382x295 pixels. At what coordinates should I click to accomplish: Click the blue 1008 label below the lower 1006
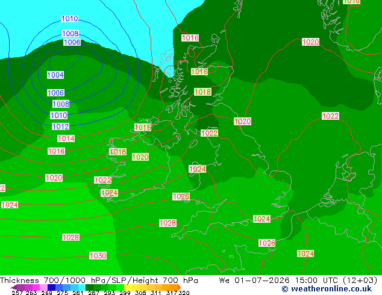click(x=61, y=104)
